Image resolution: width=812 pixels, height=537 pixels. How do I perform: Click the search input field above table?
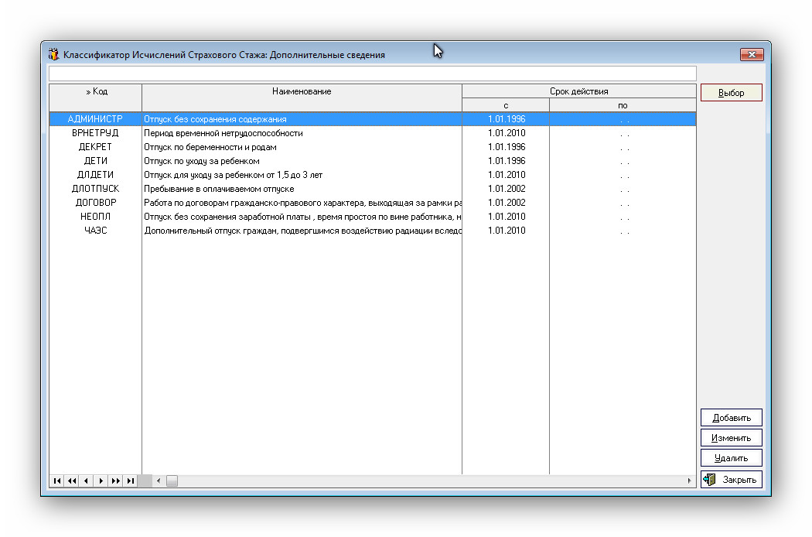click(x=372, y=74)
